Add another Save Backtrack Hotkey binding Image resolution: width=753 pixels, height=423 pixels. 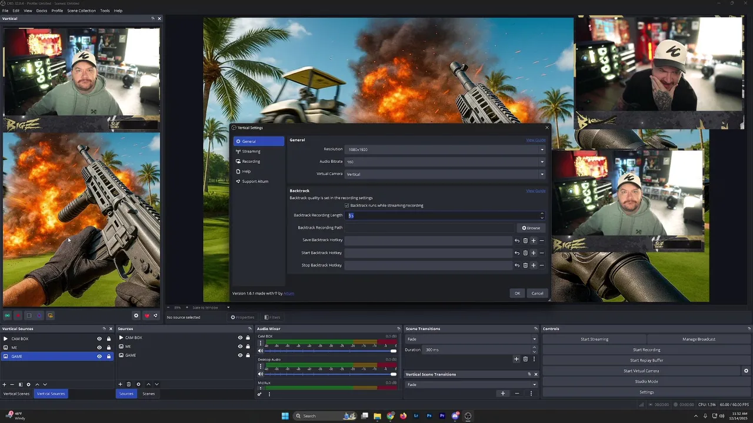pyautogui.click(x=534, y=240)
